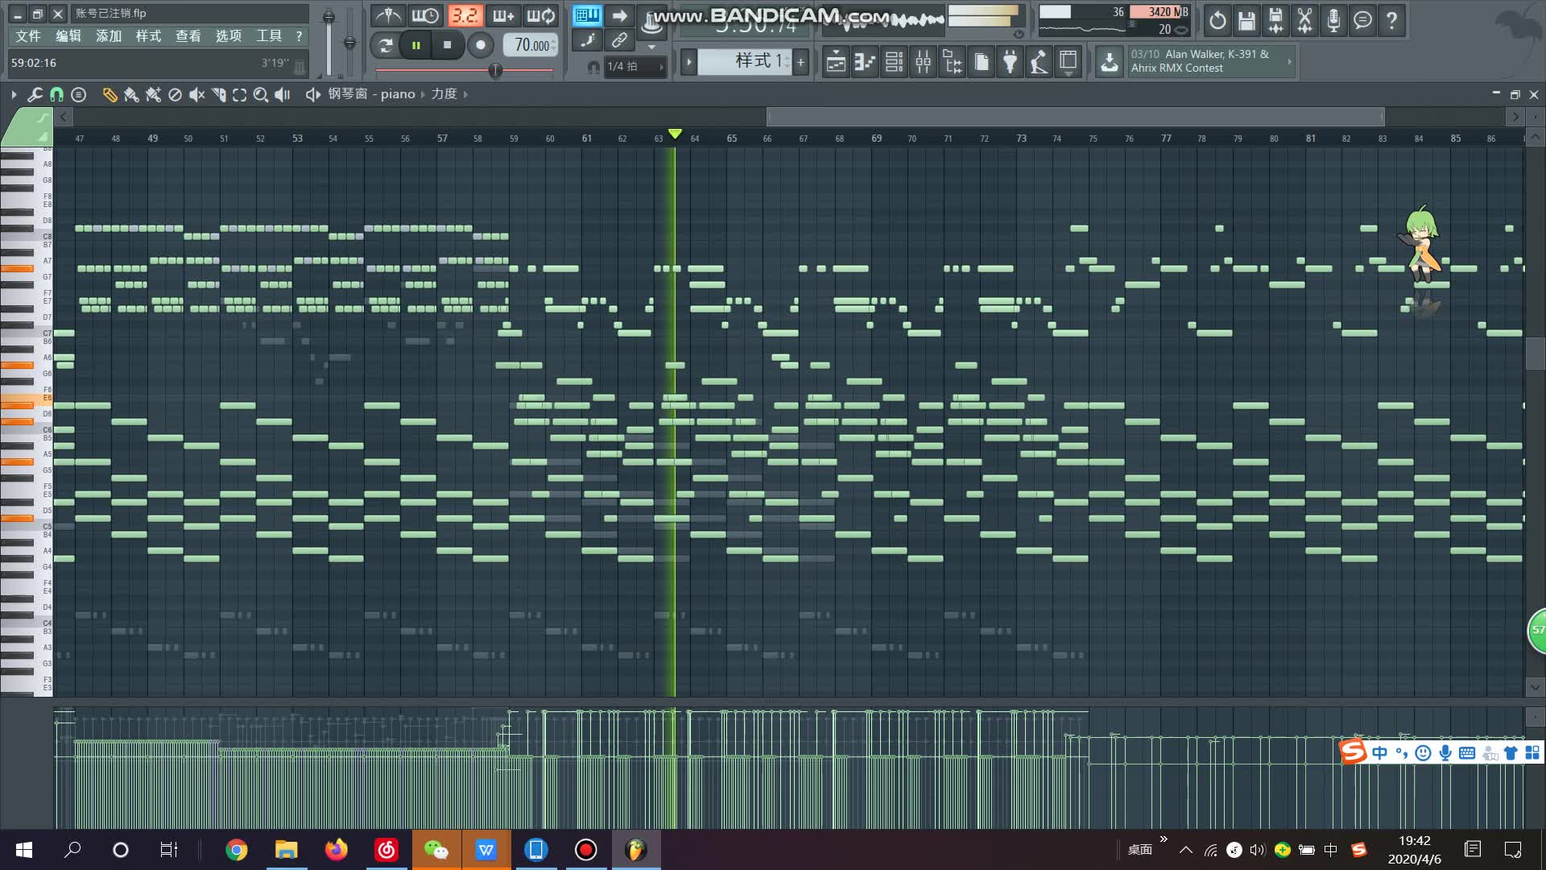Select the Draw pencil tool

(110, 94)
